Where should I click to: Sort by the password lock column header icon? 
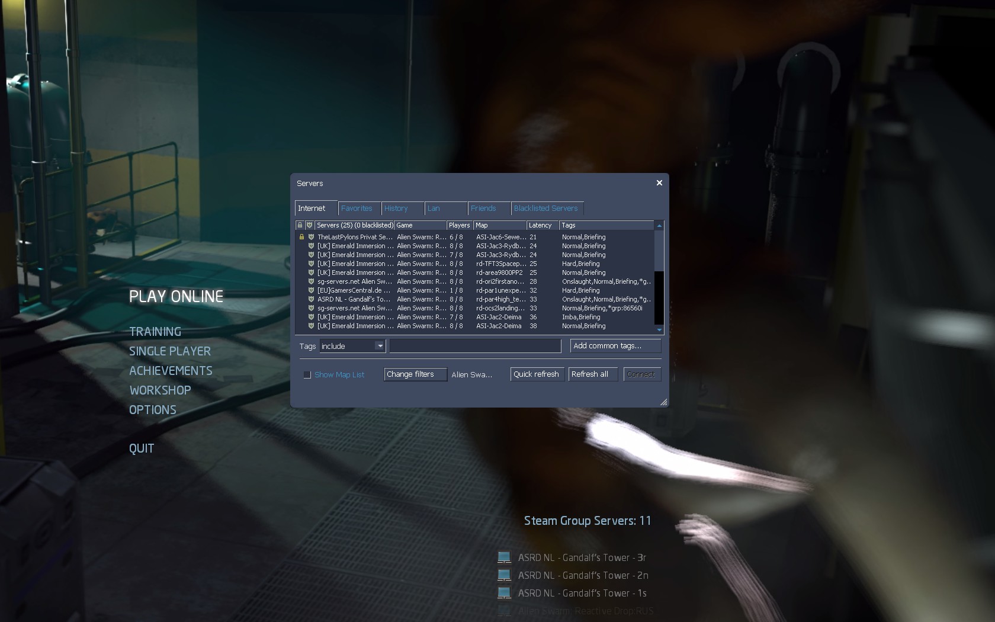coord(300,225)
